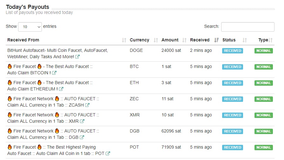The width and height of the screenshot is (284, 160).
Task: Select the 62096 sat amount
Action: [171, 131]
